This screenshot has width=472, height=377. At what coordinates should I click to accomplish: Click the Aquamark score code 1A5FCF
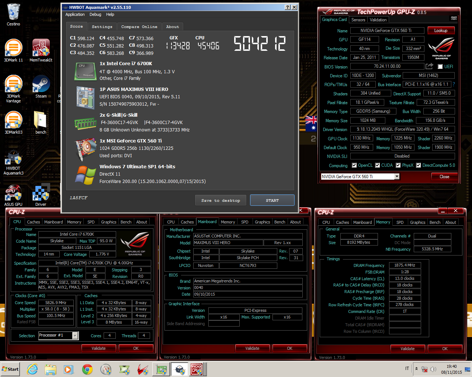click(79, 198)
